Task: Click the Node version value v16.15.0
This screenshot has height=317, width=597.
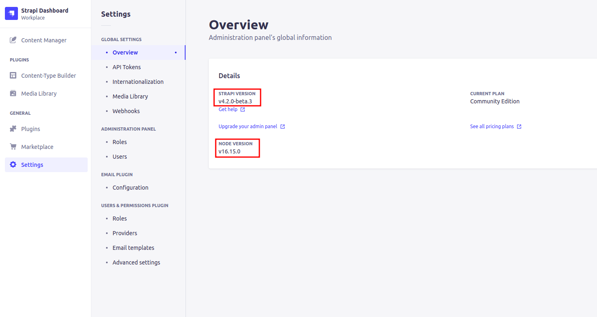Action: 230,151
